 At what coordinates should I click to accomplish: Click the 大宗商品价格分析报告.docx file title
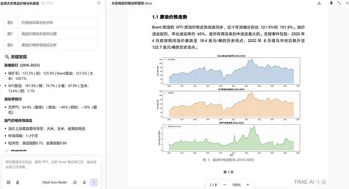(x=132, y=4)
